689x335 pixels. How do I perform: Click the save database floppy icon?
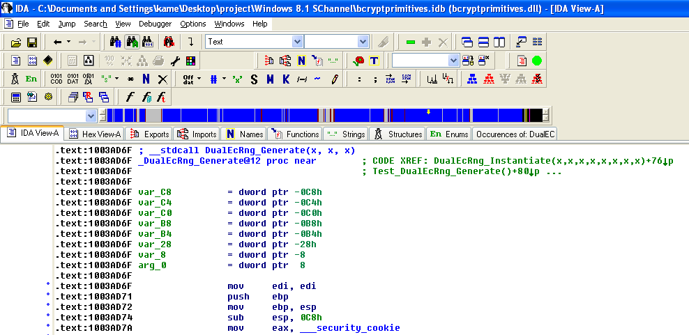33,42
